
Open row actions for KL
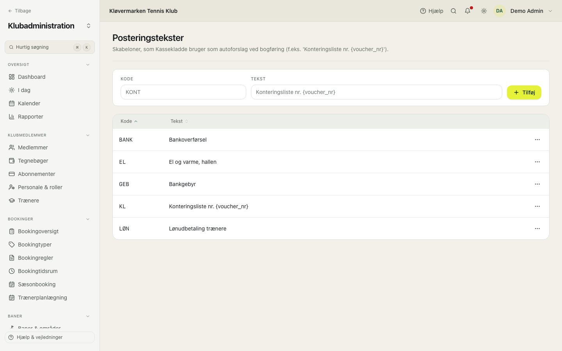tap(537, 206)
